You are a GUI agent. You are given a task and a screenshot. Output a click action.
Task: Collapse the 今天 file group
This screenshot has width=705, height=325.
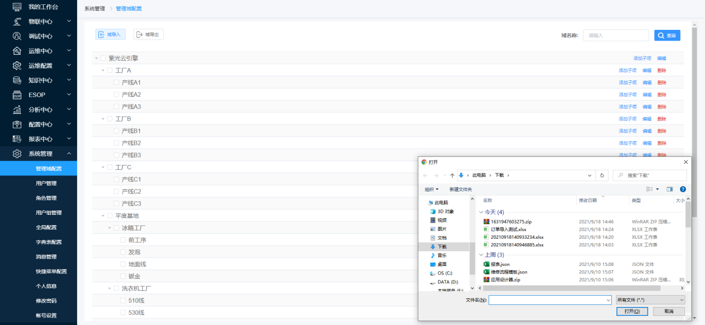coord(481,212)
